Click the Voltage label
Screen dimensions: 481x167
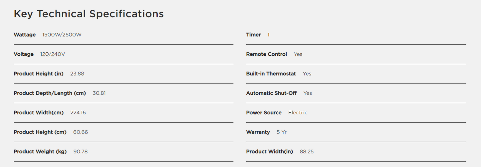(24, 54)
